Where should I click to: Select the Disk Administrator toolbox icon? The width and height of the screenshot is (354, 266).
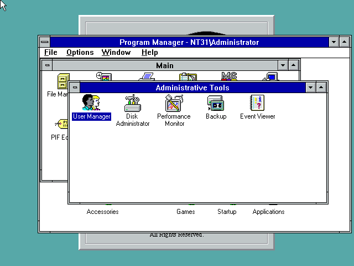point(133,103)
